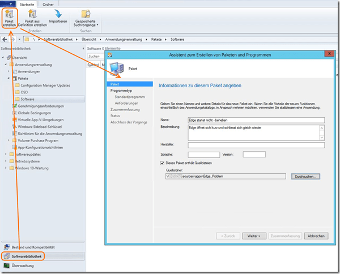Click the Weiter button
340x274 pixels.
(253, 236)
